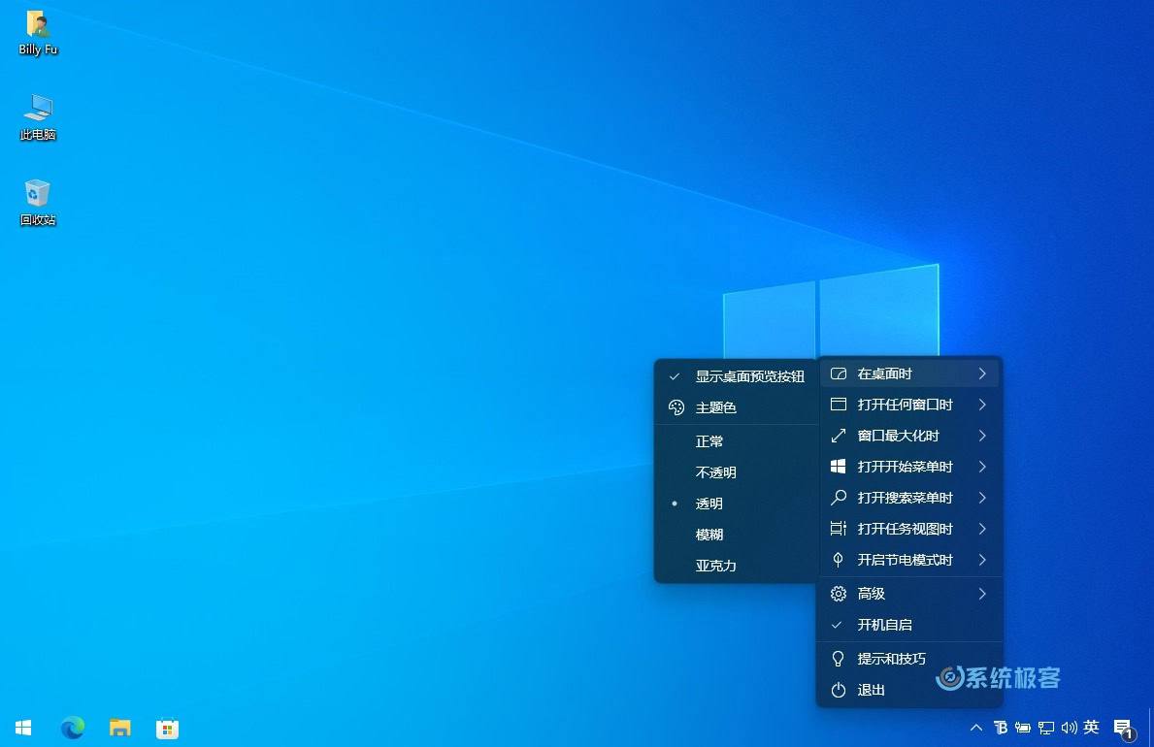Select the Billy Fu desktop folder icon
Screen dimensions: 1154x747
click(38, 33)
